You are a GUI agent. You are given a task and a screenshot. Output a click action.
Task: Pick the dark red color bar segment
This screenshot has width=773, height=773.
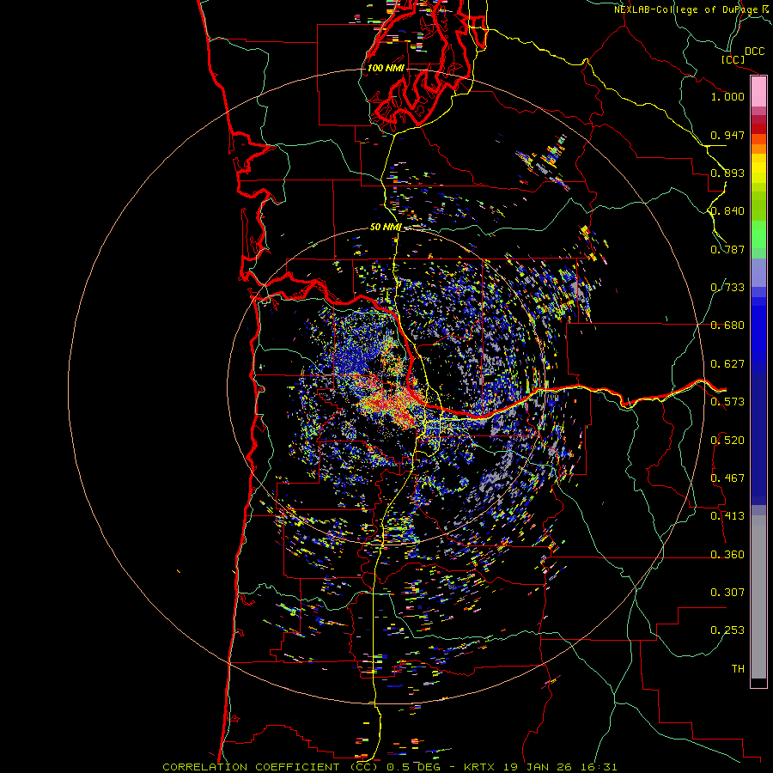pos(758,129)
